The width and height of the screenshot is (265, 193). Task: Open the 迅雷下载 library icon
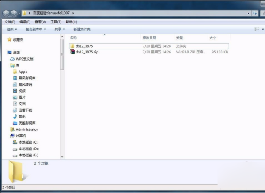click(x=15, y=110)
